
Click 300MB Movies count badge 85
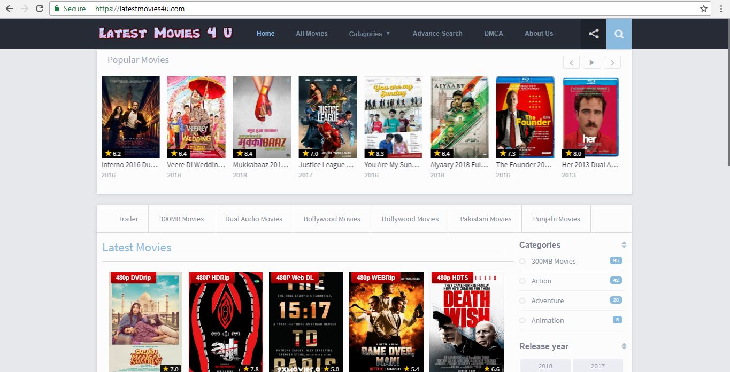[616, 260]
